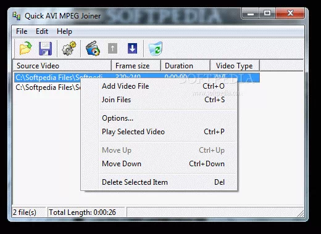Click the Source Video column header
Image resolution: width=321 pixels, height=234 pixels.
tap(62, 66)
